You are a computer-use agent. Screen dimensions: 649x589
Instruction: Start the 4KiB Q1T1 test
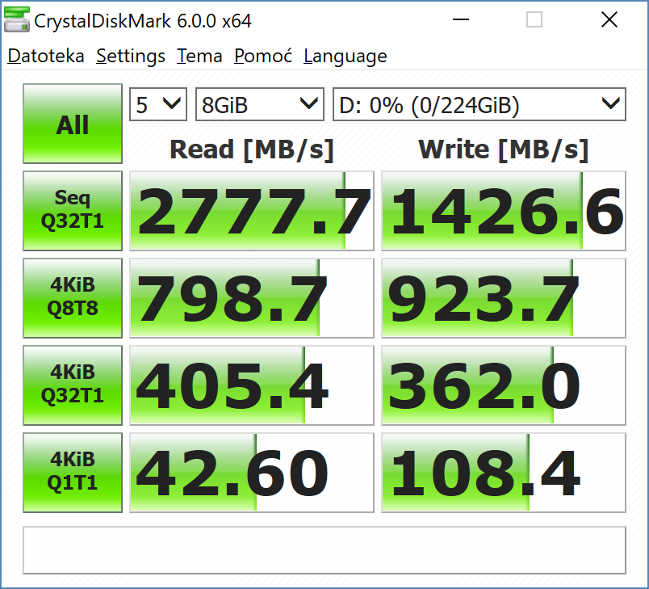pyautogui.click(x=73, y=473)
